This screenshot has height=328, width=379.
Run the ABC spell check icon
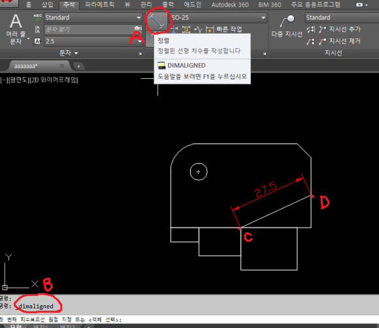(x=37, y=18)
